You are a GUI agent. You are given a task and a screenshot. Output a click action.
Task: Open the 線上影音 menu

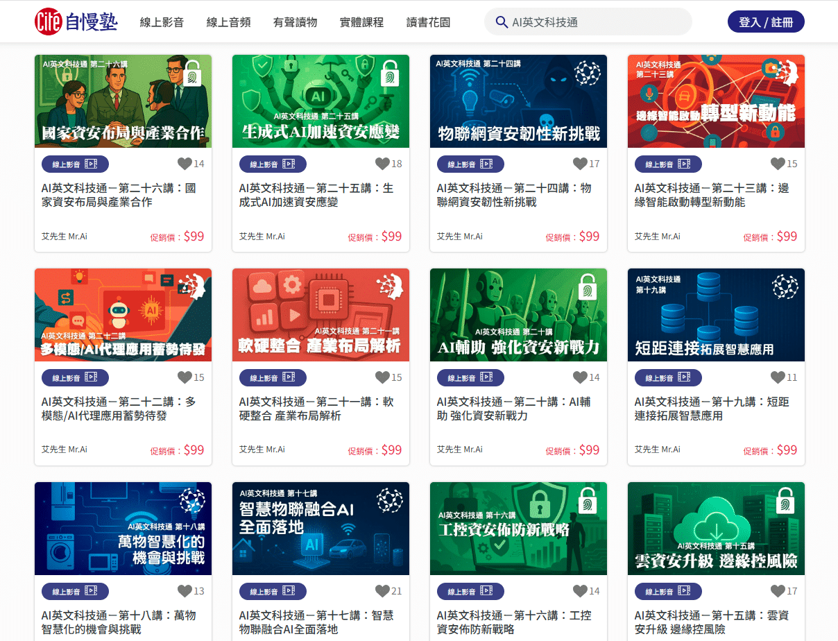click(162, 22)
